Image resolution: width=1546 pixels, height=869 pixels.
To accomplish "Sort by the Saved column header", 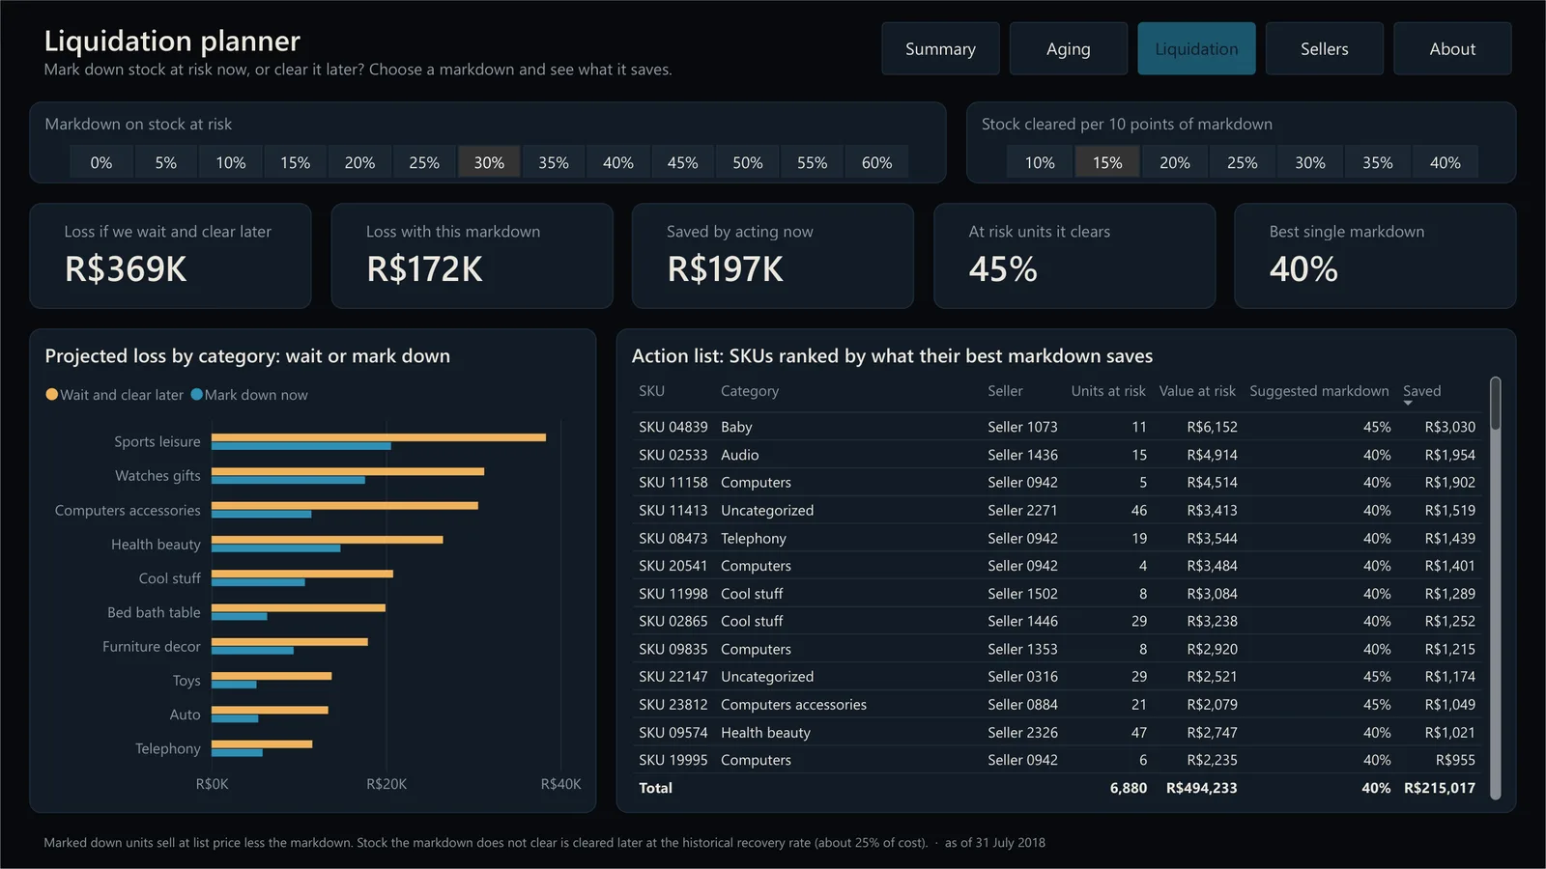I will pos(1421,391).
